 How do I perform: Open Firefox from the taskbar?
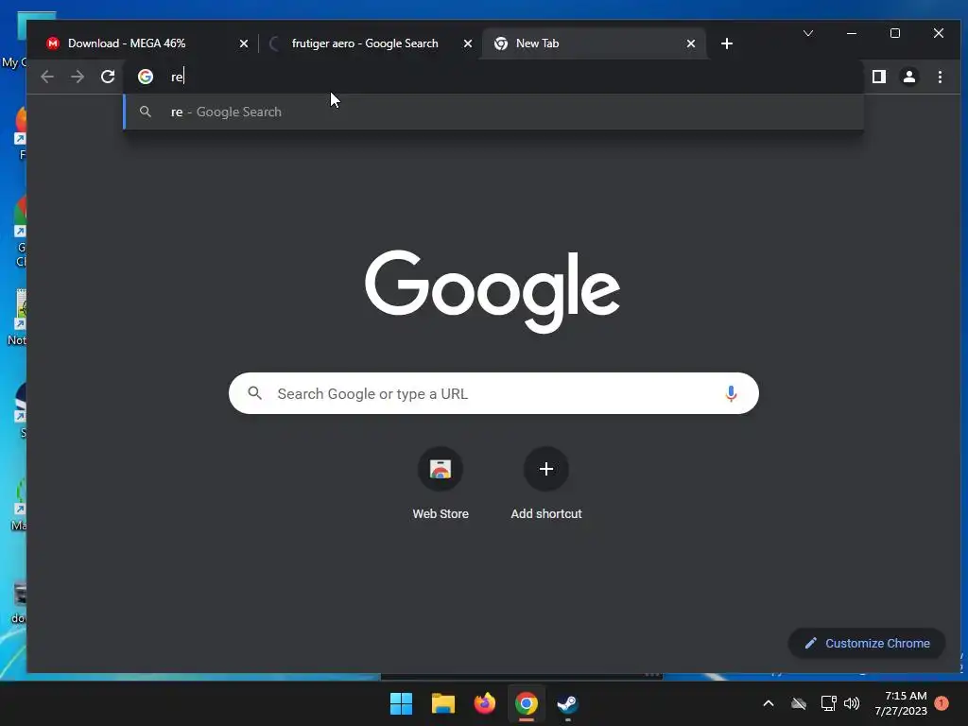485,703
